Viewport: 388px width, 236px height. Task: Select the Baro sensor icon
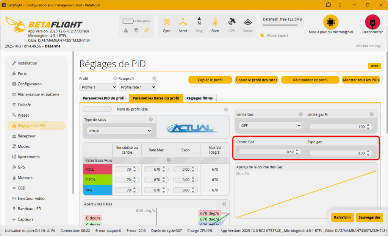(215, 26)
